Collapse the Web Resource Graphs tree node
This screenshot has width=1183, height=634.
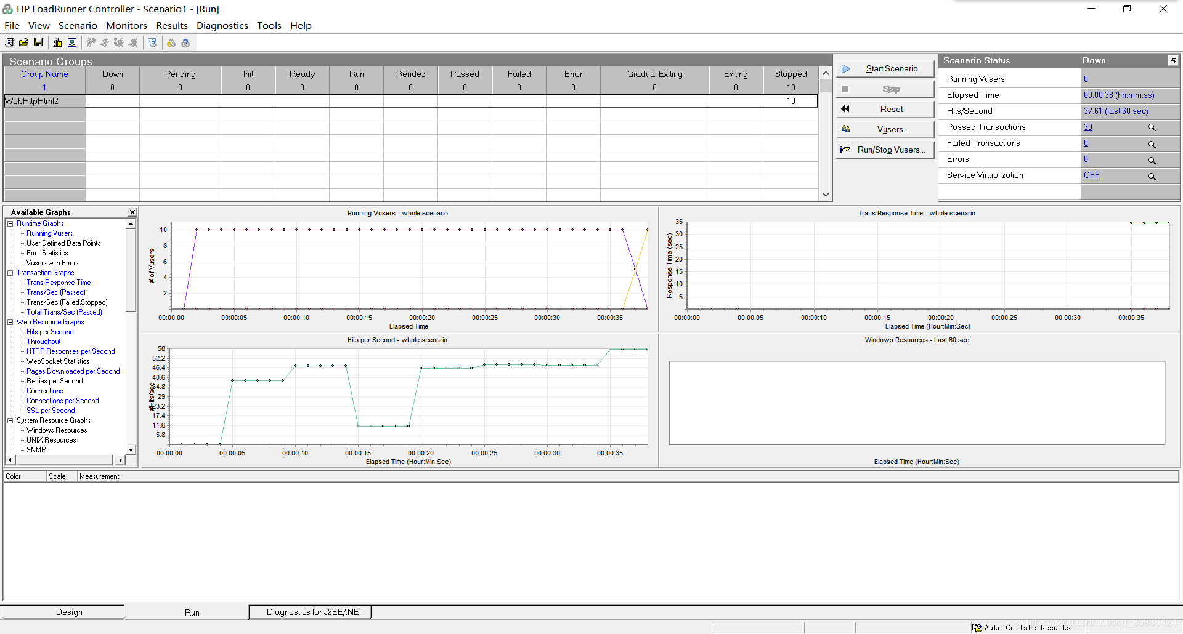(10, 322)
